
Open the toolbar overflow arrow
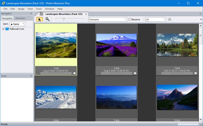coord(201,20)
